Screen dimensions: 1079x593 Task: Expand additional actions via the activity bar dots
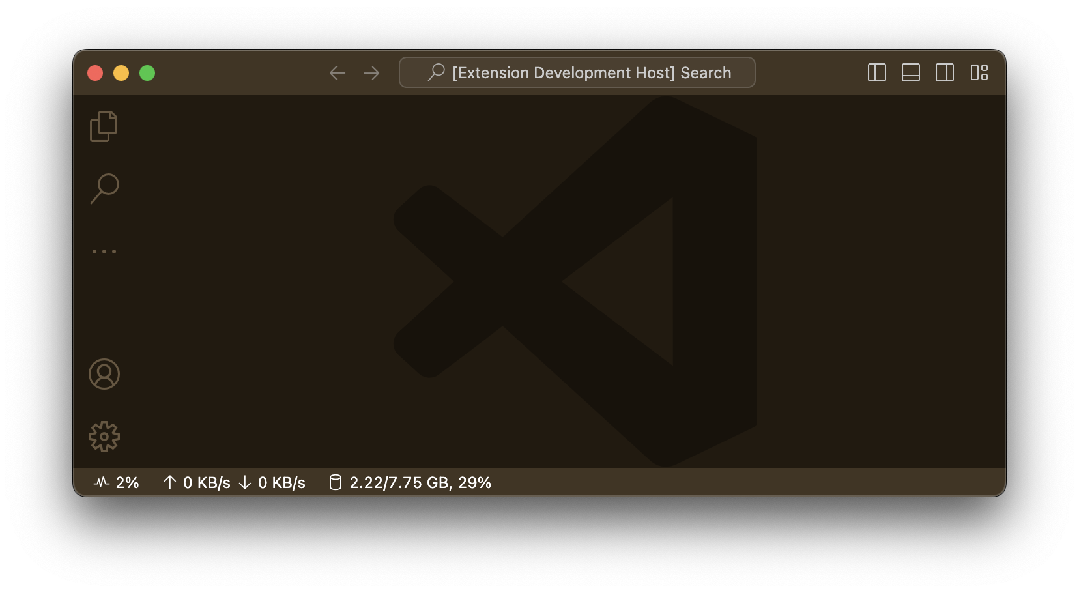pyautogui.click(x=104, y=250)
